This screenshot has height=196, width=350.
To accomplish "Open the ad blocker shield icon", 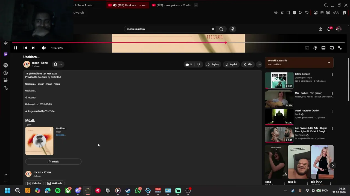I will 294,13.
